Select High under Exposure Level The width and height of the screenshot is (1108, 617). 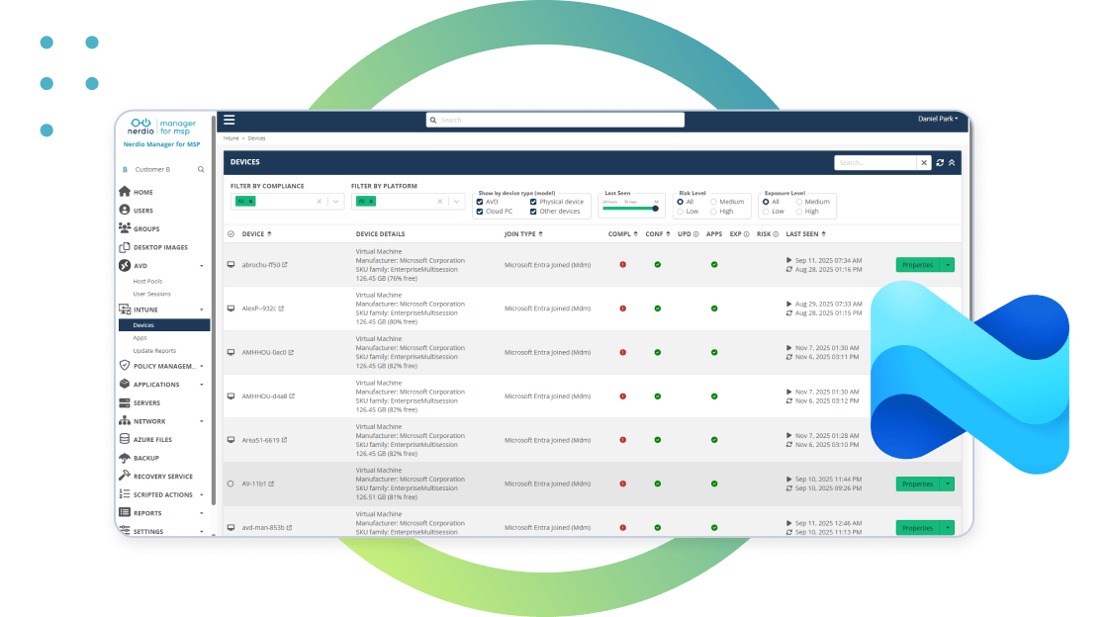pos(799,211)
